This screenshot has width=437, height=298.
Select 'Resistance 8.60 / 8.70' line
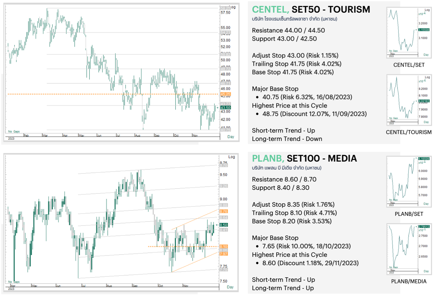(284, 179)
